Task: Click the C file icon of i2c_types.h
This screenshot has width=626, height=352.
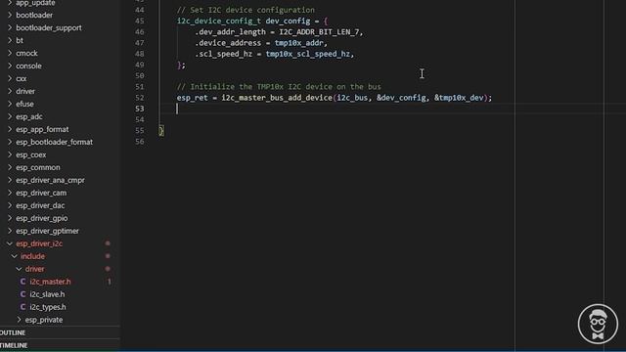Action: click(x=22, y=307)
